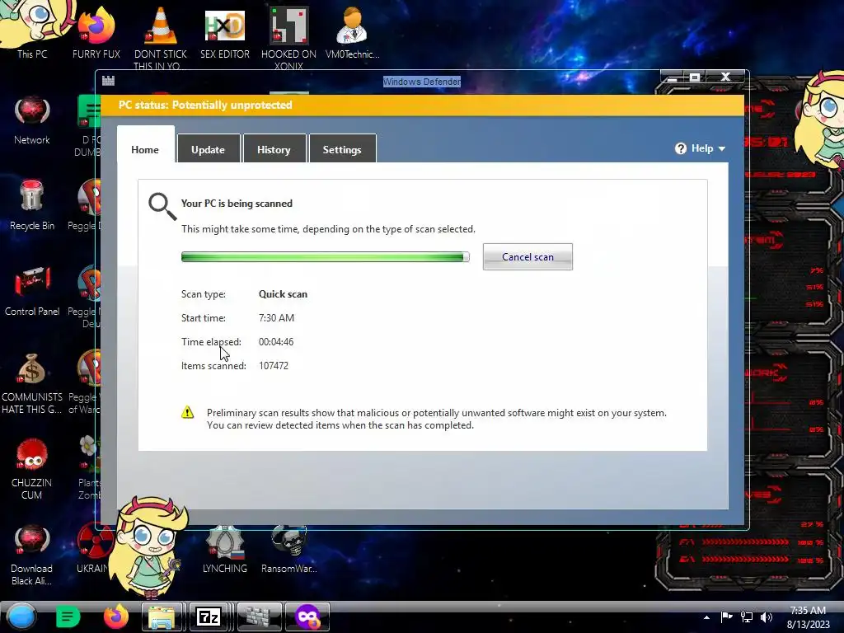Open File Explorer from the taskbar

[162, 617]
